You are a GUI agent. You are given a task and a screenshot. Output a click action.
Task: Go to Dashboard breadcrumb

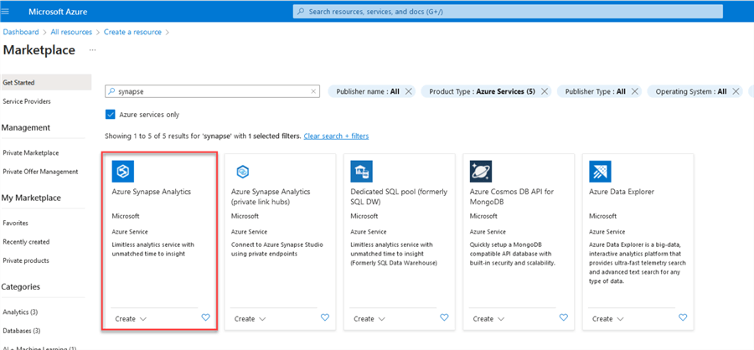[21, 32]
